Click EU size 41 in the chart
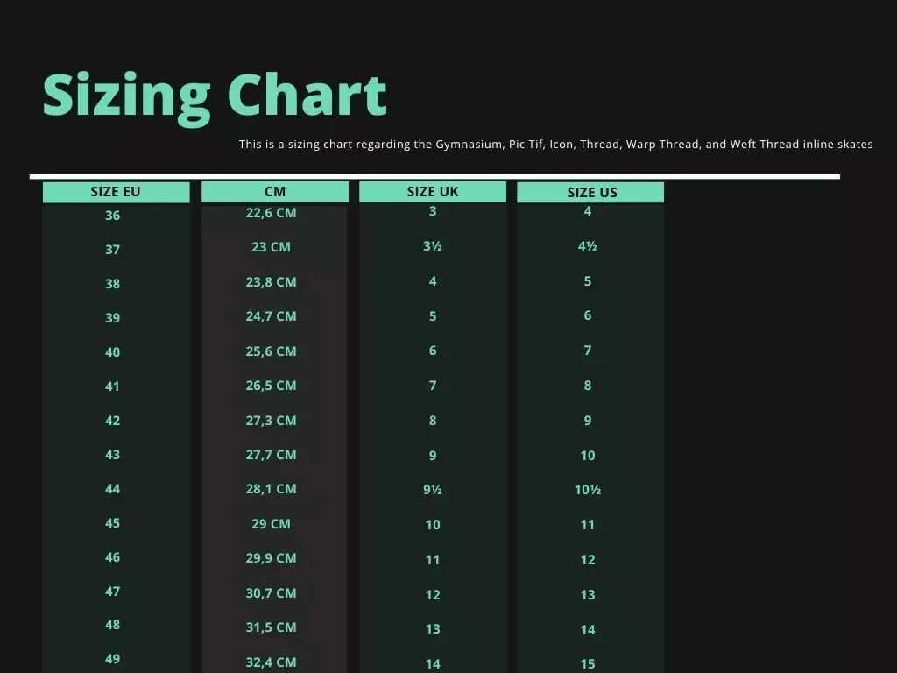Image resolution: width=897 pixels, height=673 pixels. click(113, 386)
